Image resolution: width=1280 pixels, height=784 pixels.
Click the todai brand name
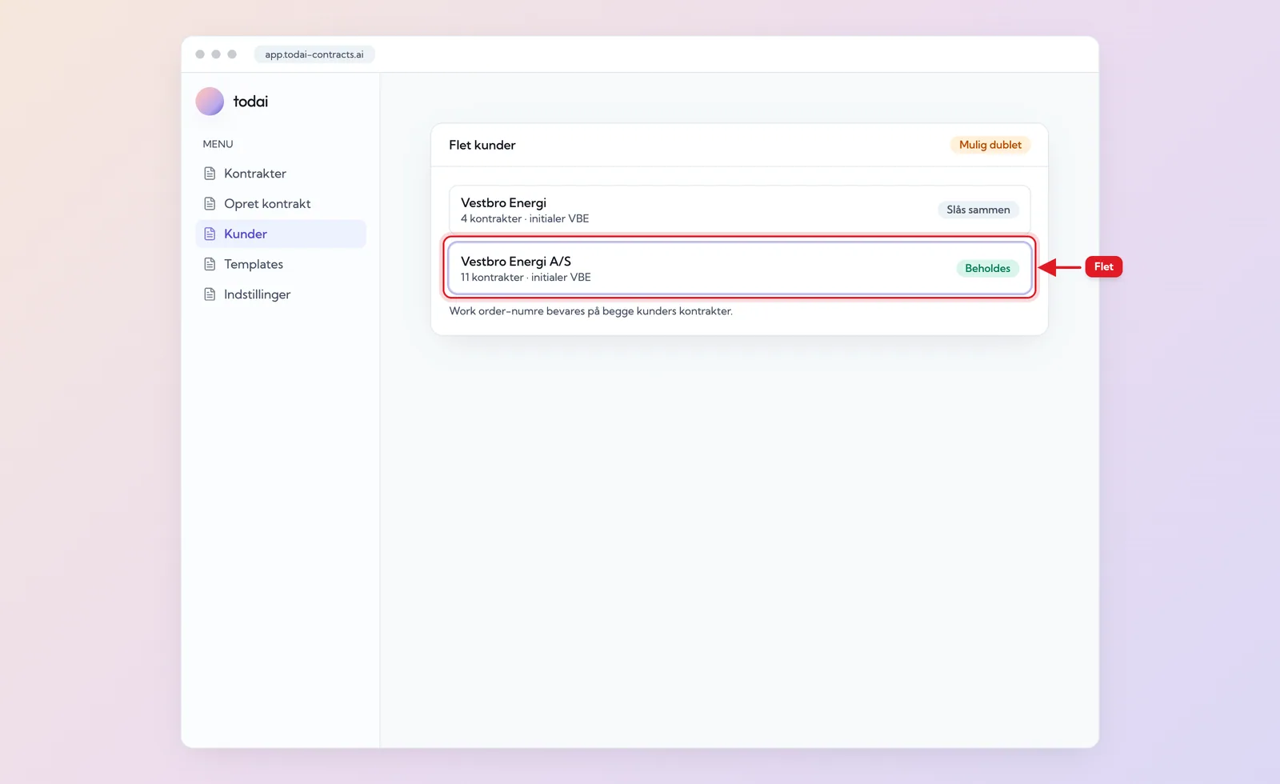250,102
